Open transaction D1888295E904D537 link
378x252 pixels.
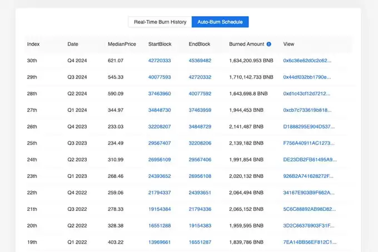coord(309,127)
